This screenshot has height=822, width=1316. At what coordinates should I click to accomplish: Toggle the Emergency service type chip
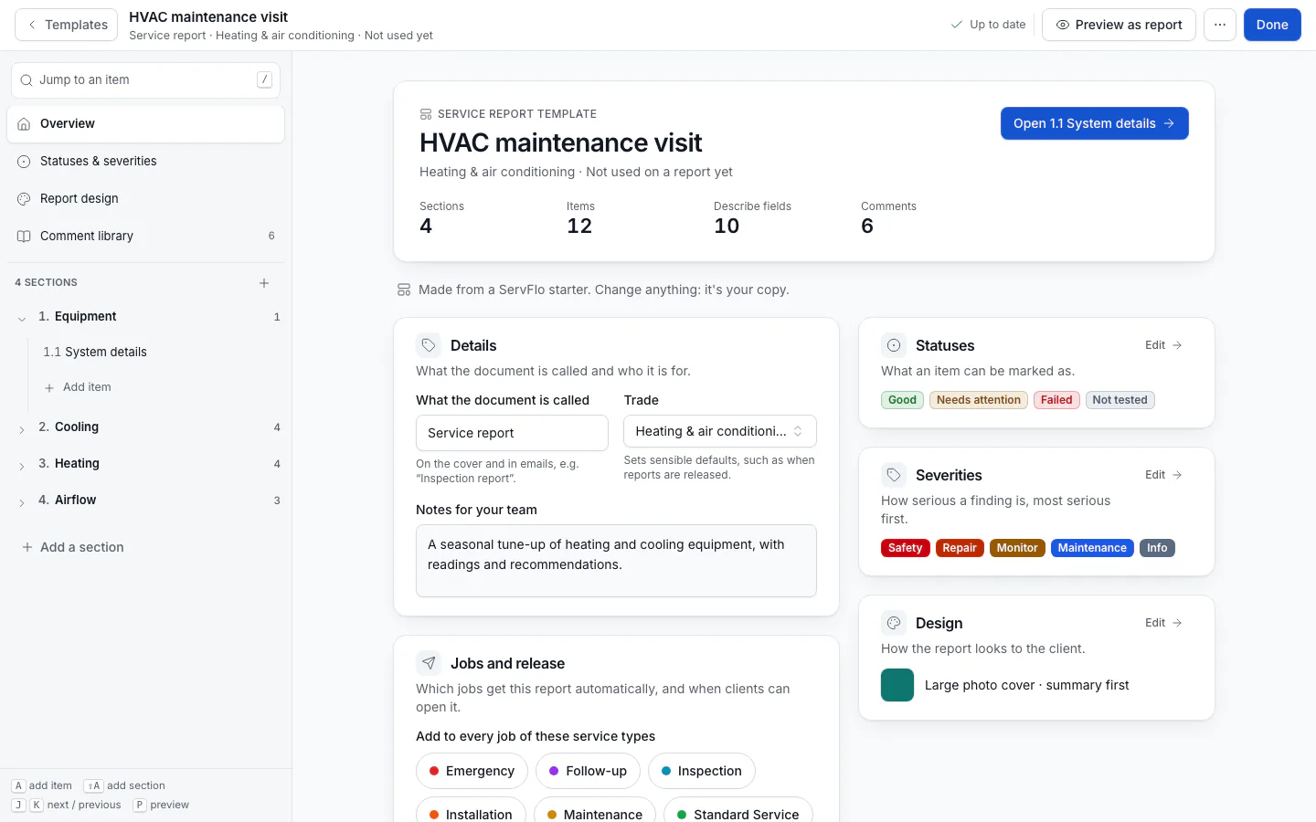(472, 771)
